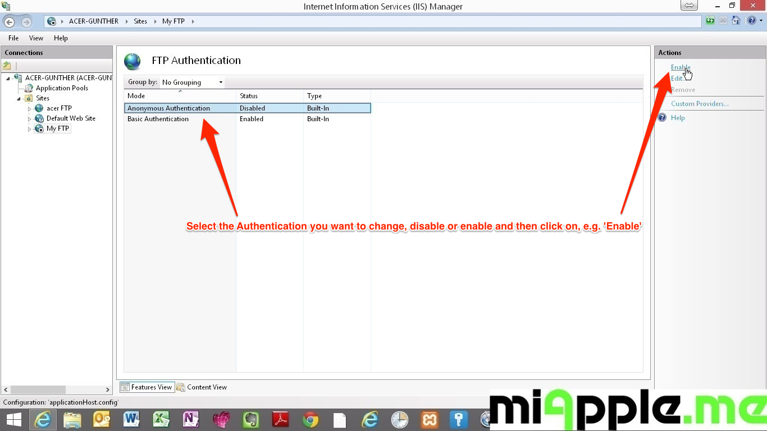Screen dimensions: 767x431
Task: Select the Application Pools node icon
Action: tap(28, 88)
